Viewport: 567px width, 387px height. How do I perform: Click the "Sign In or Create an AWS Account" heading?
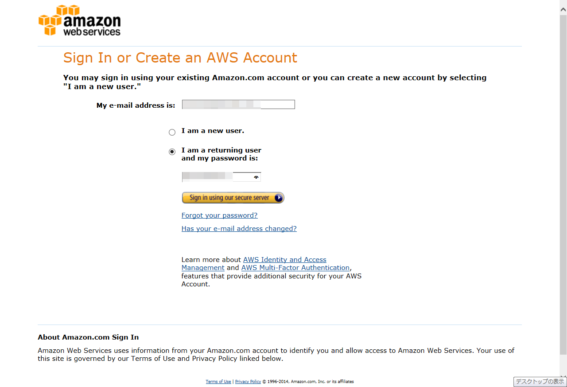pyautogui.click(x=180, y=58)
